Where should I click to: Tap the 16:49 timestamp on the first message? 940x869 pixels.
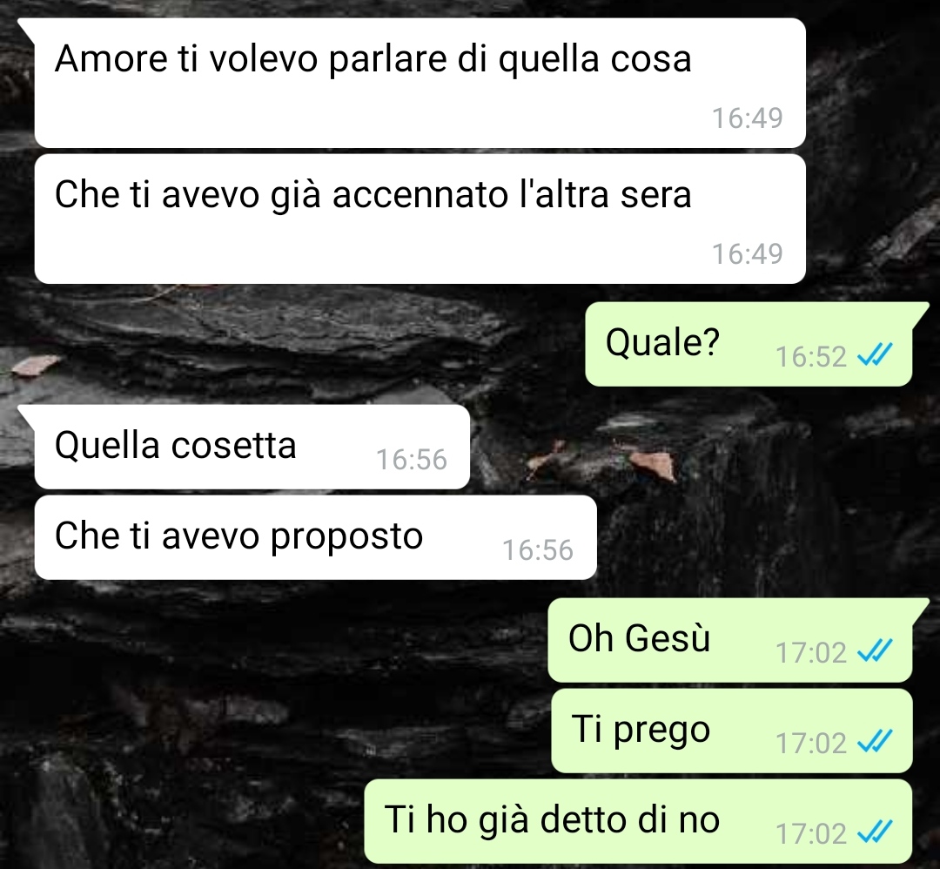click(x=747, y=118)
